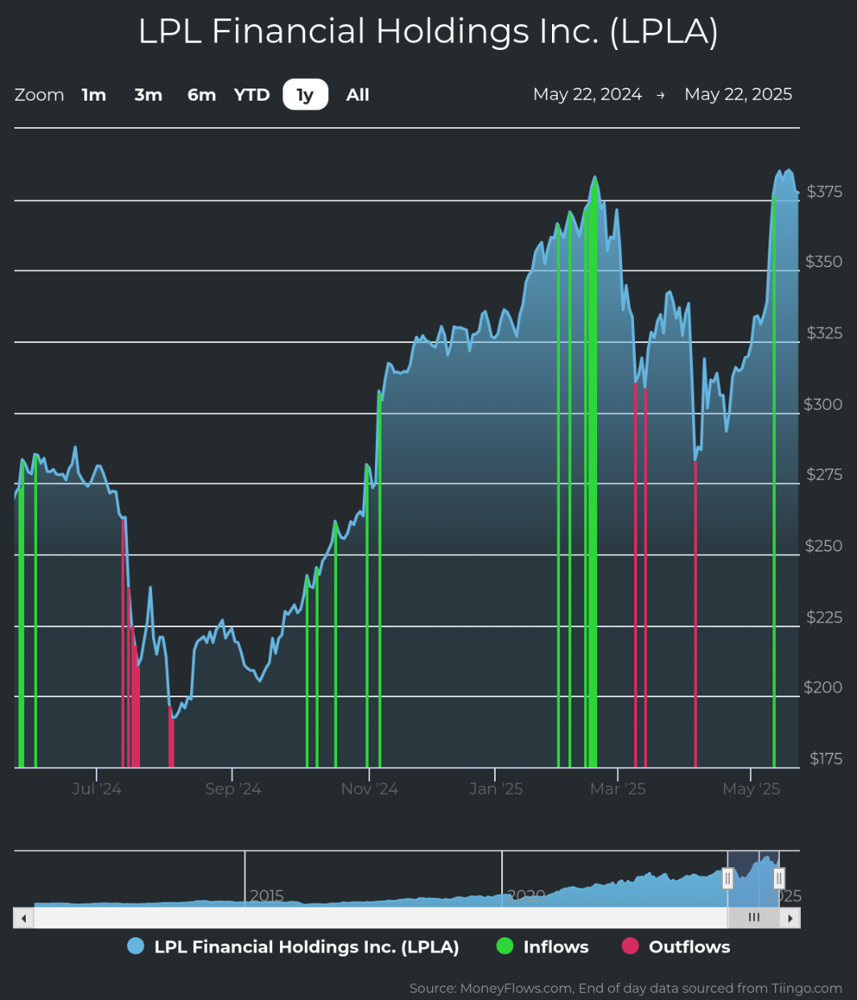Click the Nov '24 axis label
The width and height of the screenshot is (857, 1000).
click(369, 789)
